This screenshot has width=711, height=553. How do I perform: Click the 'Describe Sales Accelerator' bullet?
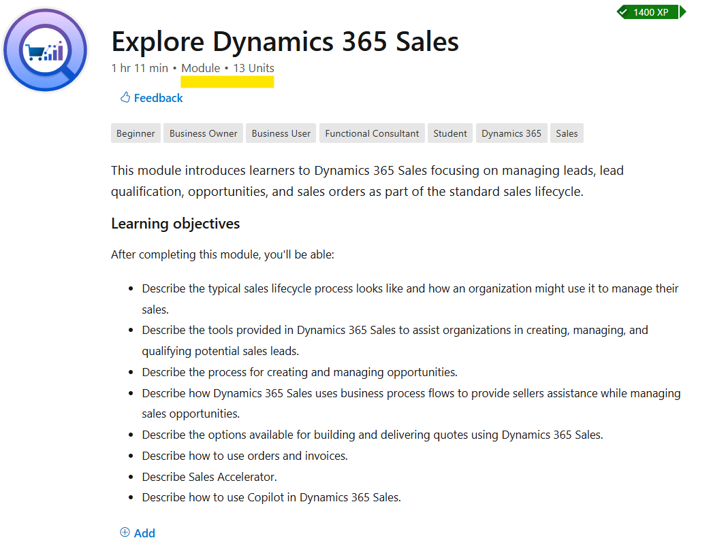click(210, 477)
